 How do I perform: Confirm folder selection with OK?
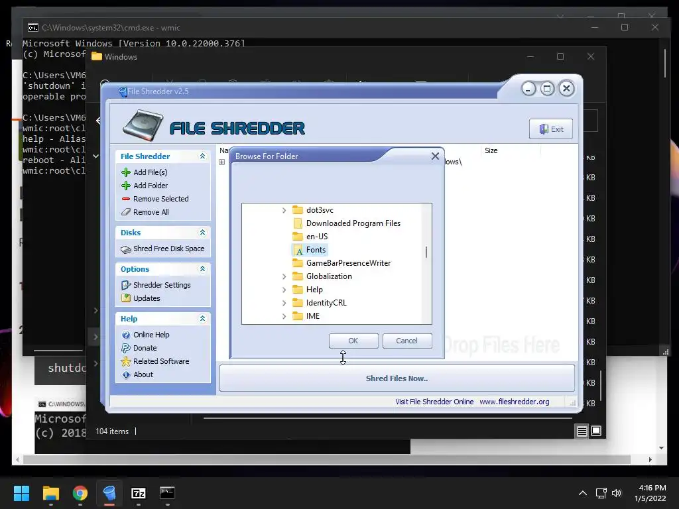click(353, 341)
